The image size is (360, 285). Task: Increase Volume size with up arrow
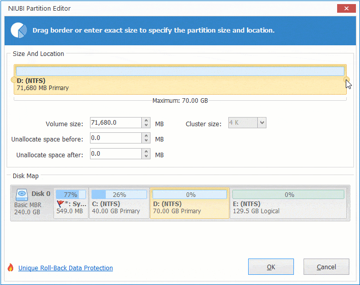pyautogui.click(x=146, y=120)
